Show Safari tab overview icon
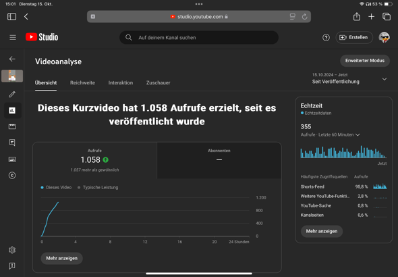Viewport: 398px width, 277px height. [x=387, y=17]
